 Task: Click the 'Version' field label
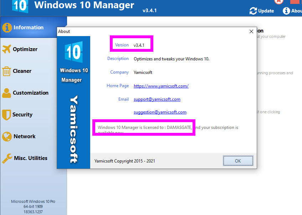(x=122, y=45)
